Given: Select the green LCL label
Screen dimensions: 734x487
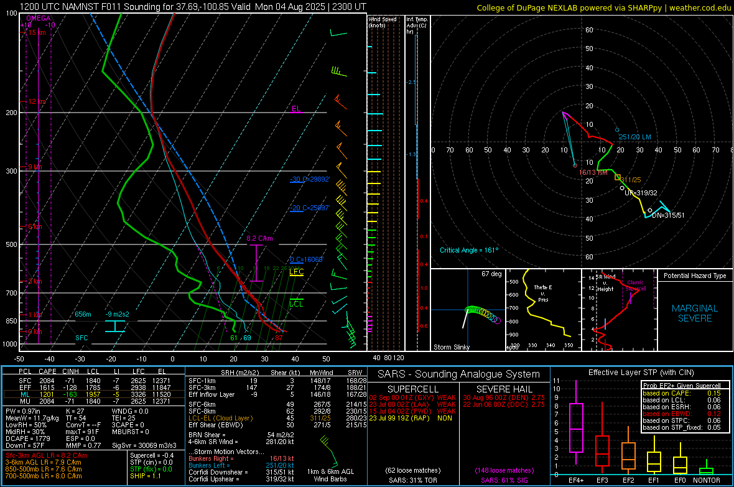Looking at the screenshot, I should (296, 304).
